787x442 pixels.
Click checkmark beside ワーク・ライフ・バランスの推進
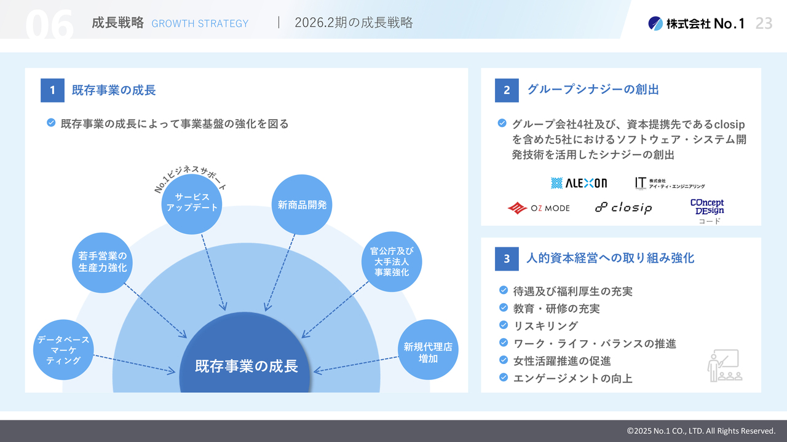503,343
